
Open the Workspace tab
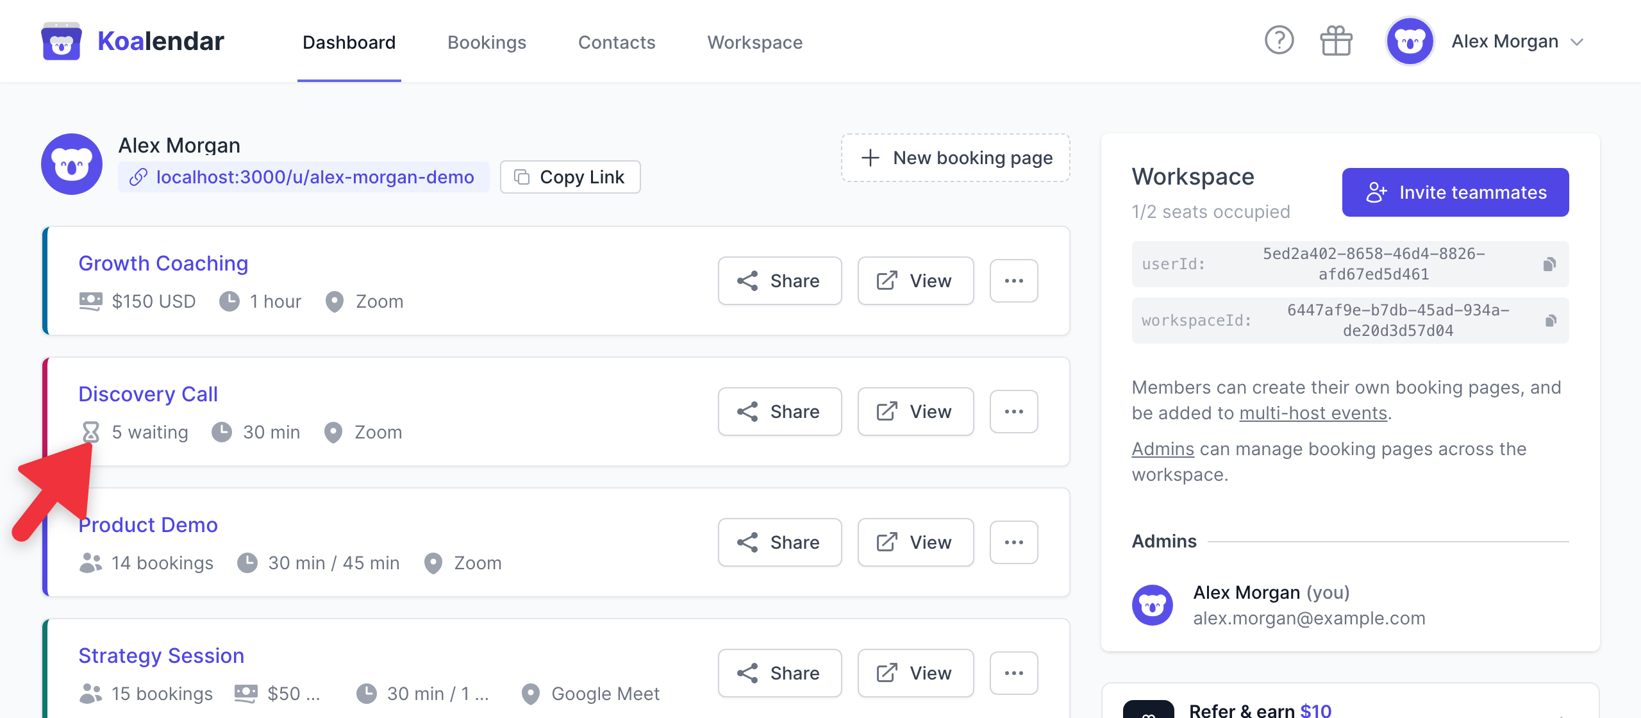pyautogui.click(x=754, y=42)
